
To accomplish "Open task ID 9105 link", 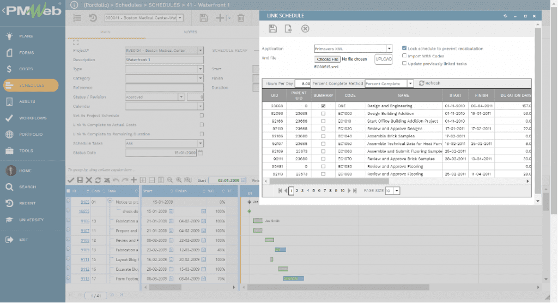I will 84,202.
